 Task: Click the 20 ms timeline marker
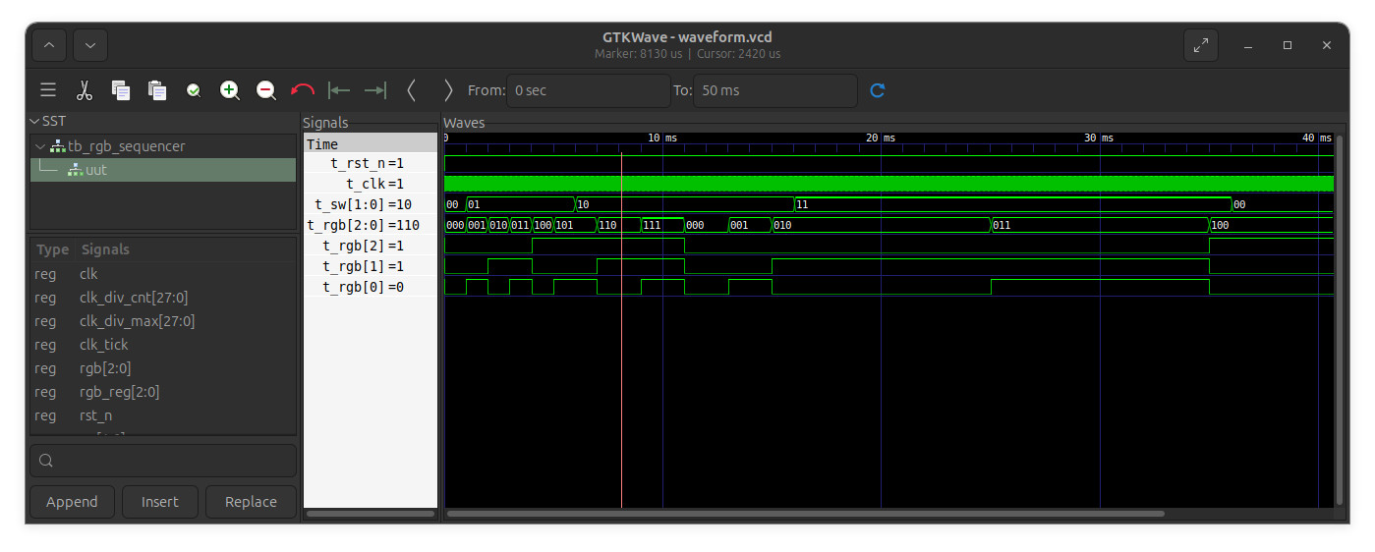point(882,138)
